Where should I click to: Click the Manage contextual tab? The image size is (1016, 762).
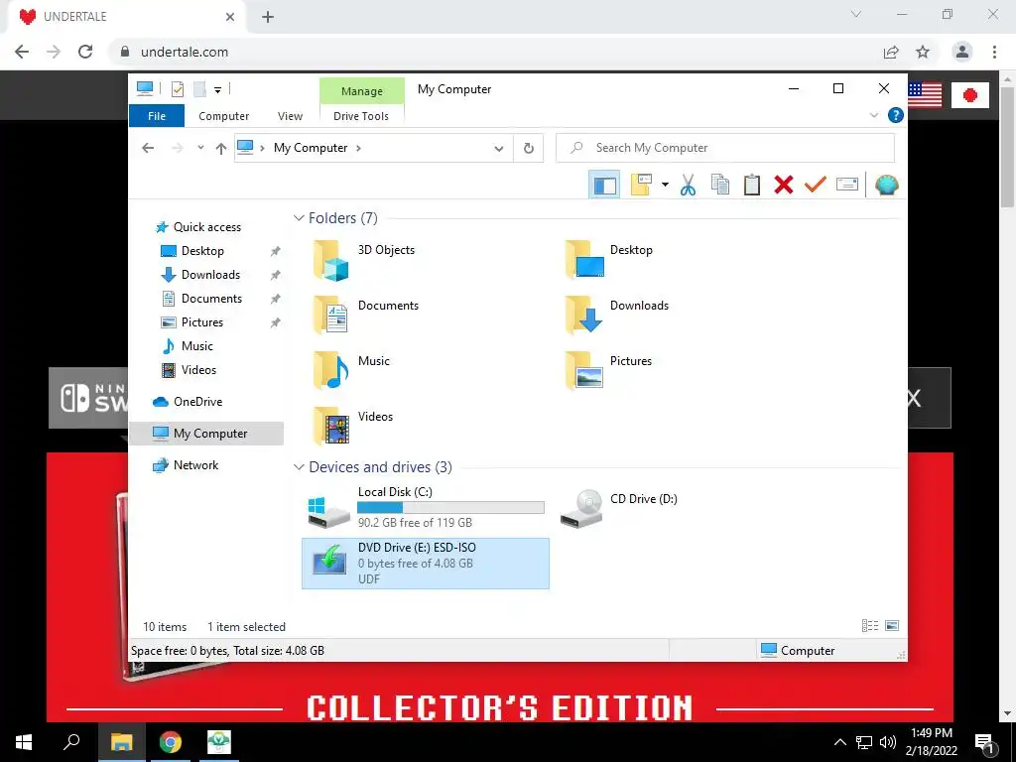pos(361,91)
